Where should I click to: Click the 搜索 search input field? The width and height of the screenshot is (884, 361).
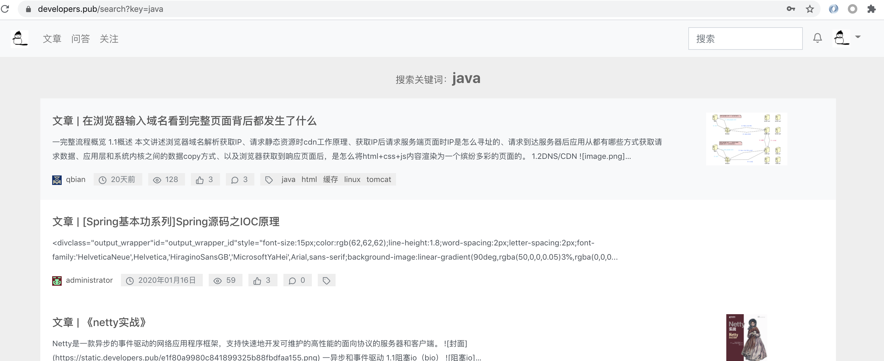pos(745,38)
